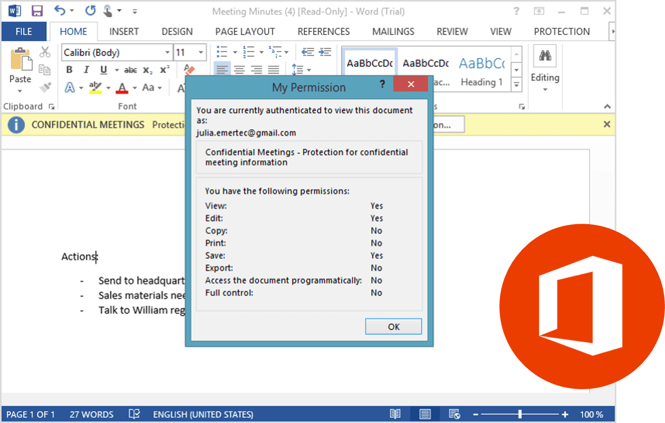This screenshot has width=665, height=423.
Task: Click the Touch/Mouse mode hand icon
Action: tap(108, 10)
